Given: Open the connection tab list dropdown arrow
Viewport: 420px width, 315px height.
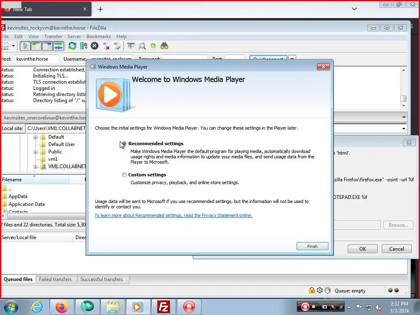Looking at the screenshot, I should coord(404,117).
